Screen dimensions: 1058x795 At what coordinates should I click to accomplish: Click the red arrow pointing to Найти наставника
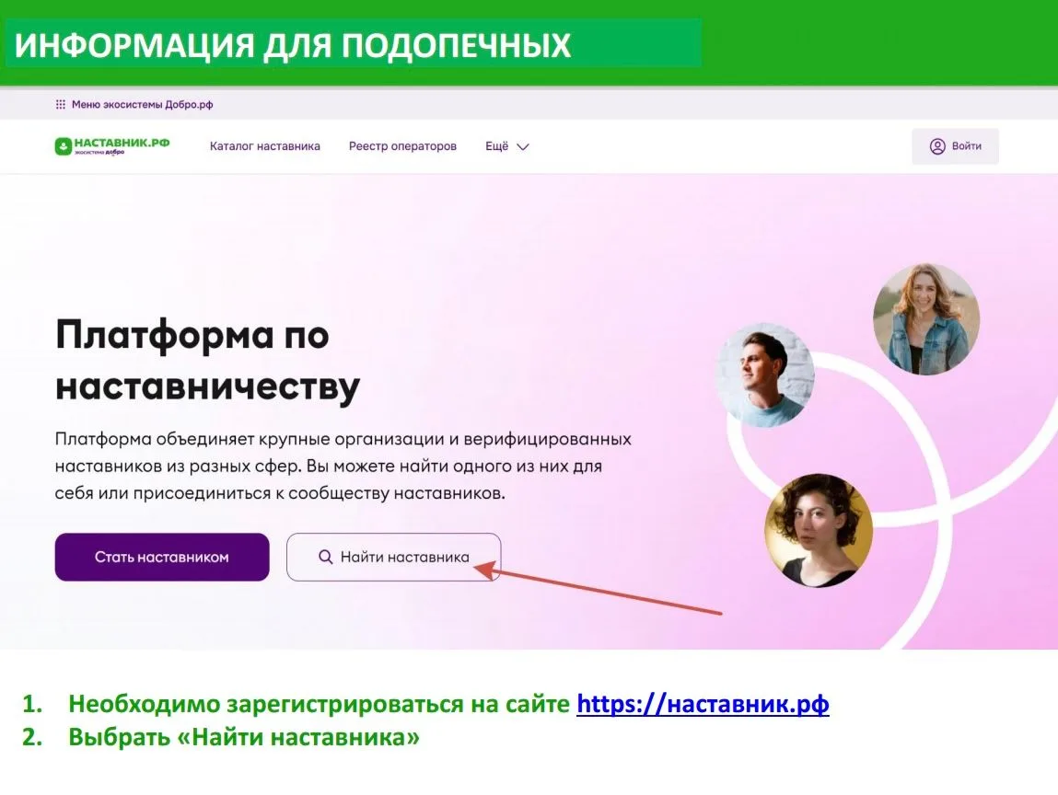pyautogui.click(x=598, y=590)
